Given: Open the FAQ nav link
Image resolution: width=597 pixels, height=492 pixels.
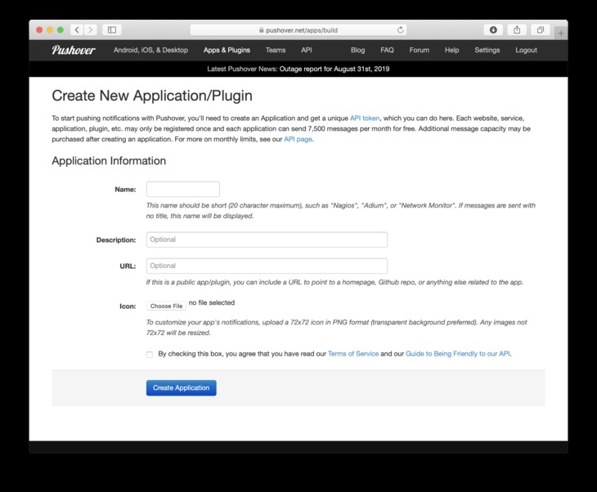Looking at the screenshot, I should 387,50.
